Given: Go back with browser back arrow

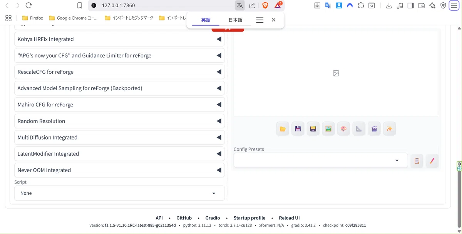Looking at the screenshot, I should click(7, 5).
